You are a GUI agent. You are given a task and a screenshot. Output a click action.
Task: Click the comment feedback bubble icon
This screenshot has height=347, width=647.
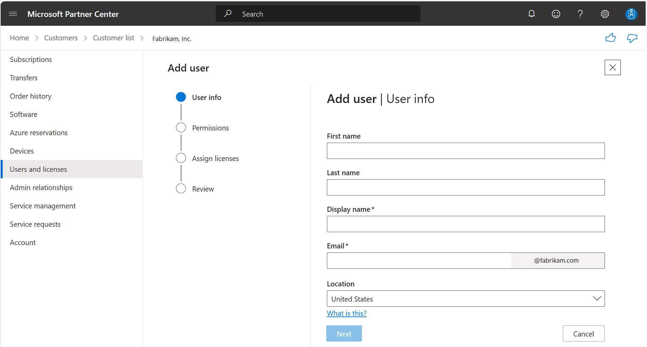pyautogui.click(x=632, y=38)
